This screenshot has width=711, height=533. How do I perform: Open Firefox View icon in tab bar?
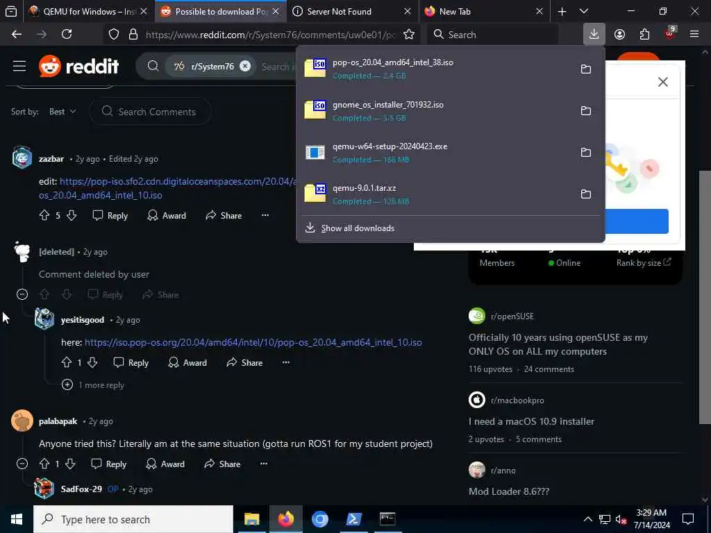point(11,11)
